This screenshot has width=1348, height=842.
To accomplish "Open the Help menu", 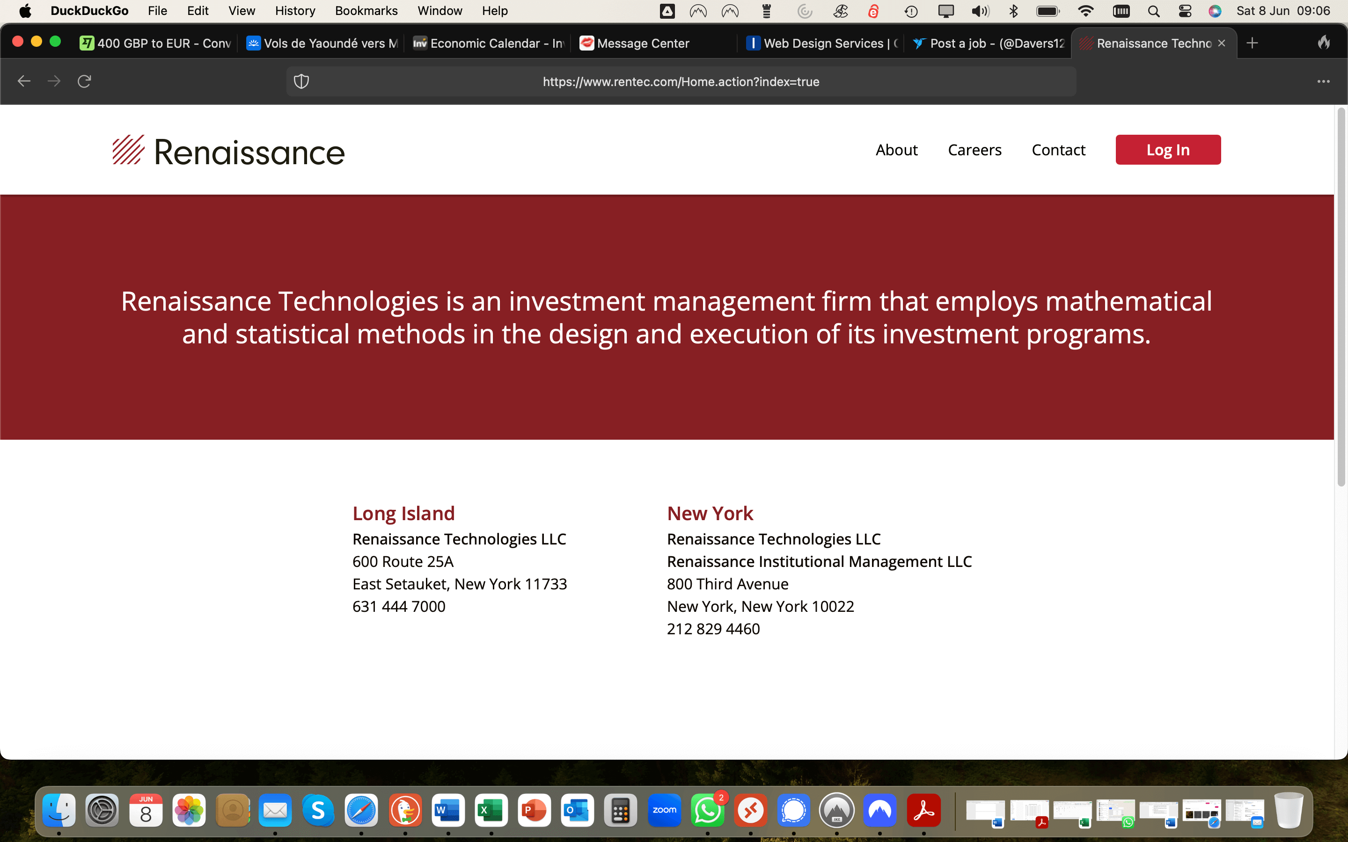I will tap(495, 11).
